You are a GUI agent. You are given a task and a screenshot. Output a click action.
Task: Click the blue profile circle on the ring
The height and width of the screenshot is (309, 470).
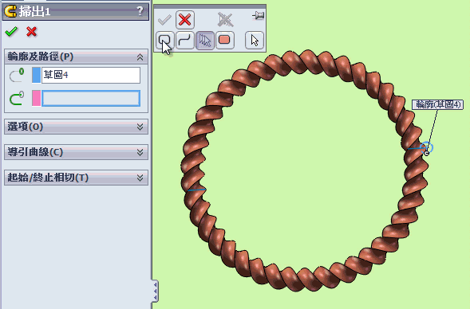[426, 147]
